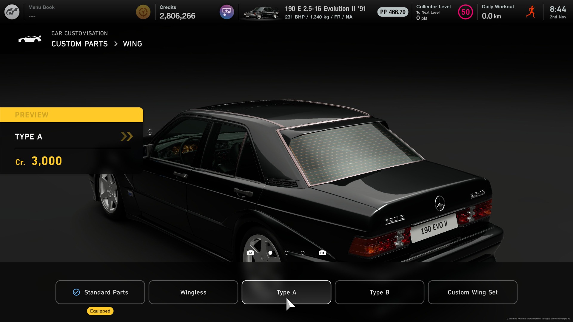Click the 8:44 clock display
573x322 pixels.
558,9
